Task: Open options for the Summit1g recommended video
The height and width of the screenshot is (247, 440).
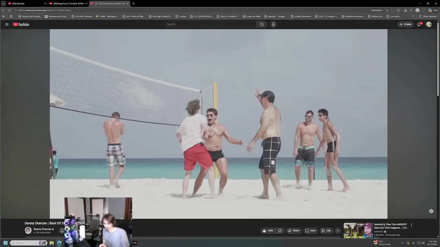Action: coord(411,225)
